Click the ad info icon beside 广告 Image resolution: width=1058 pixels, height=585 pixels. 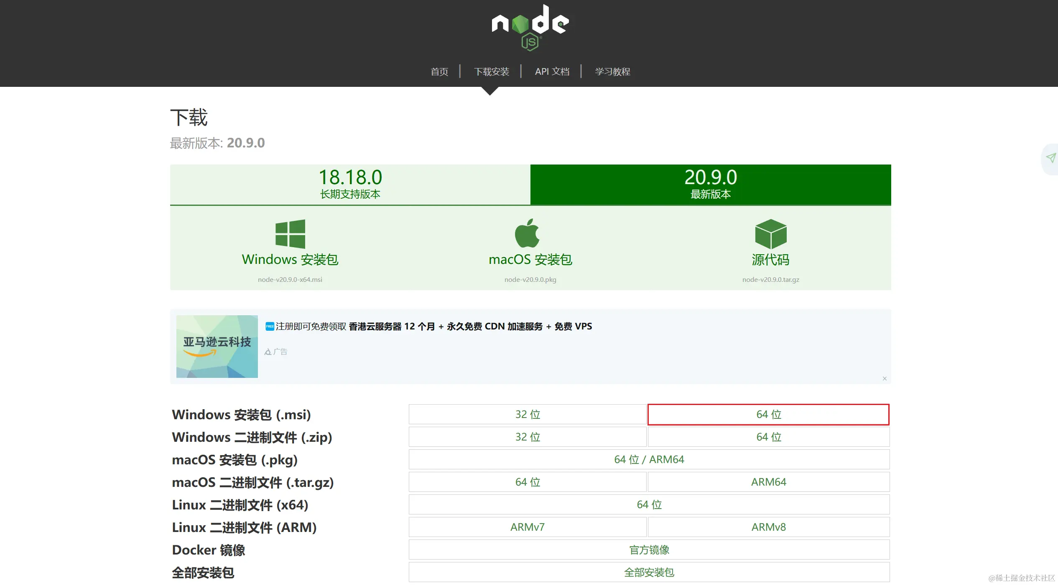268,352
